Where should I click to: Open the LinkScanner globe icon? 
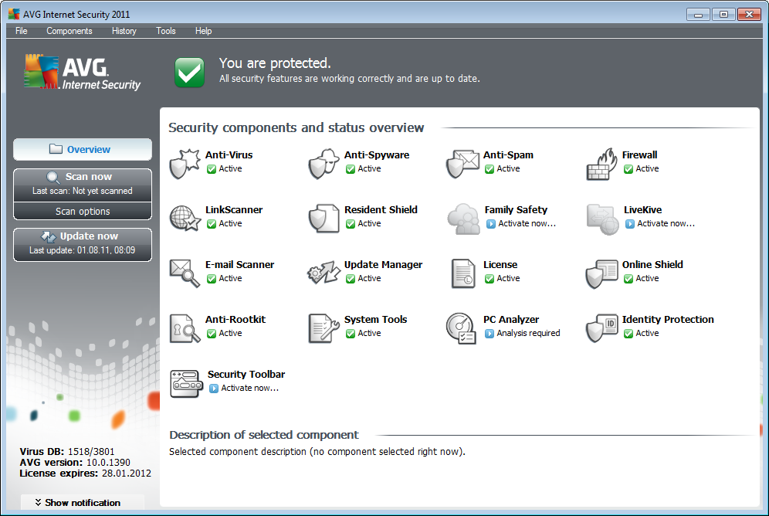(185, 218)
